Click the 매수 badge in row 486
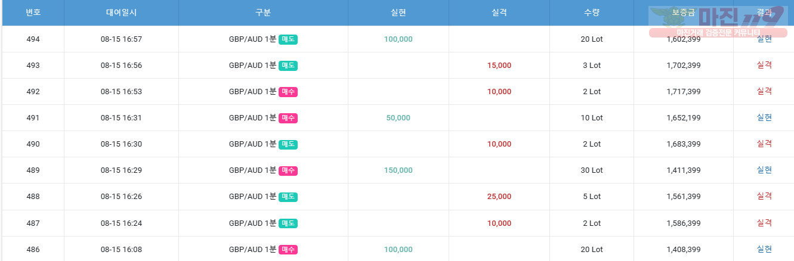Screen dimensions: 794x261 tap(288, 250)
